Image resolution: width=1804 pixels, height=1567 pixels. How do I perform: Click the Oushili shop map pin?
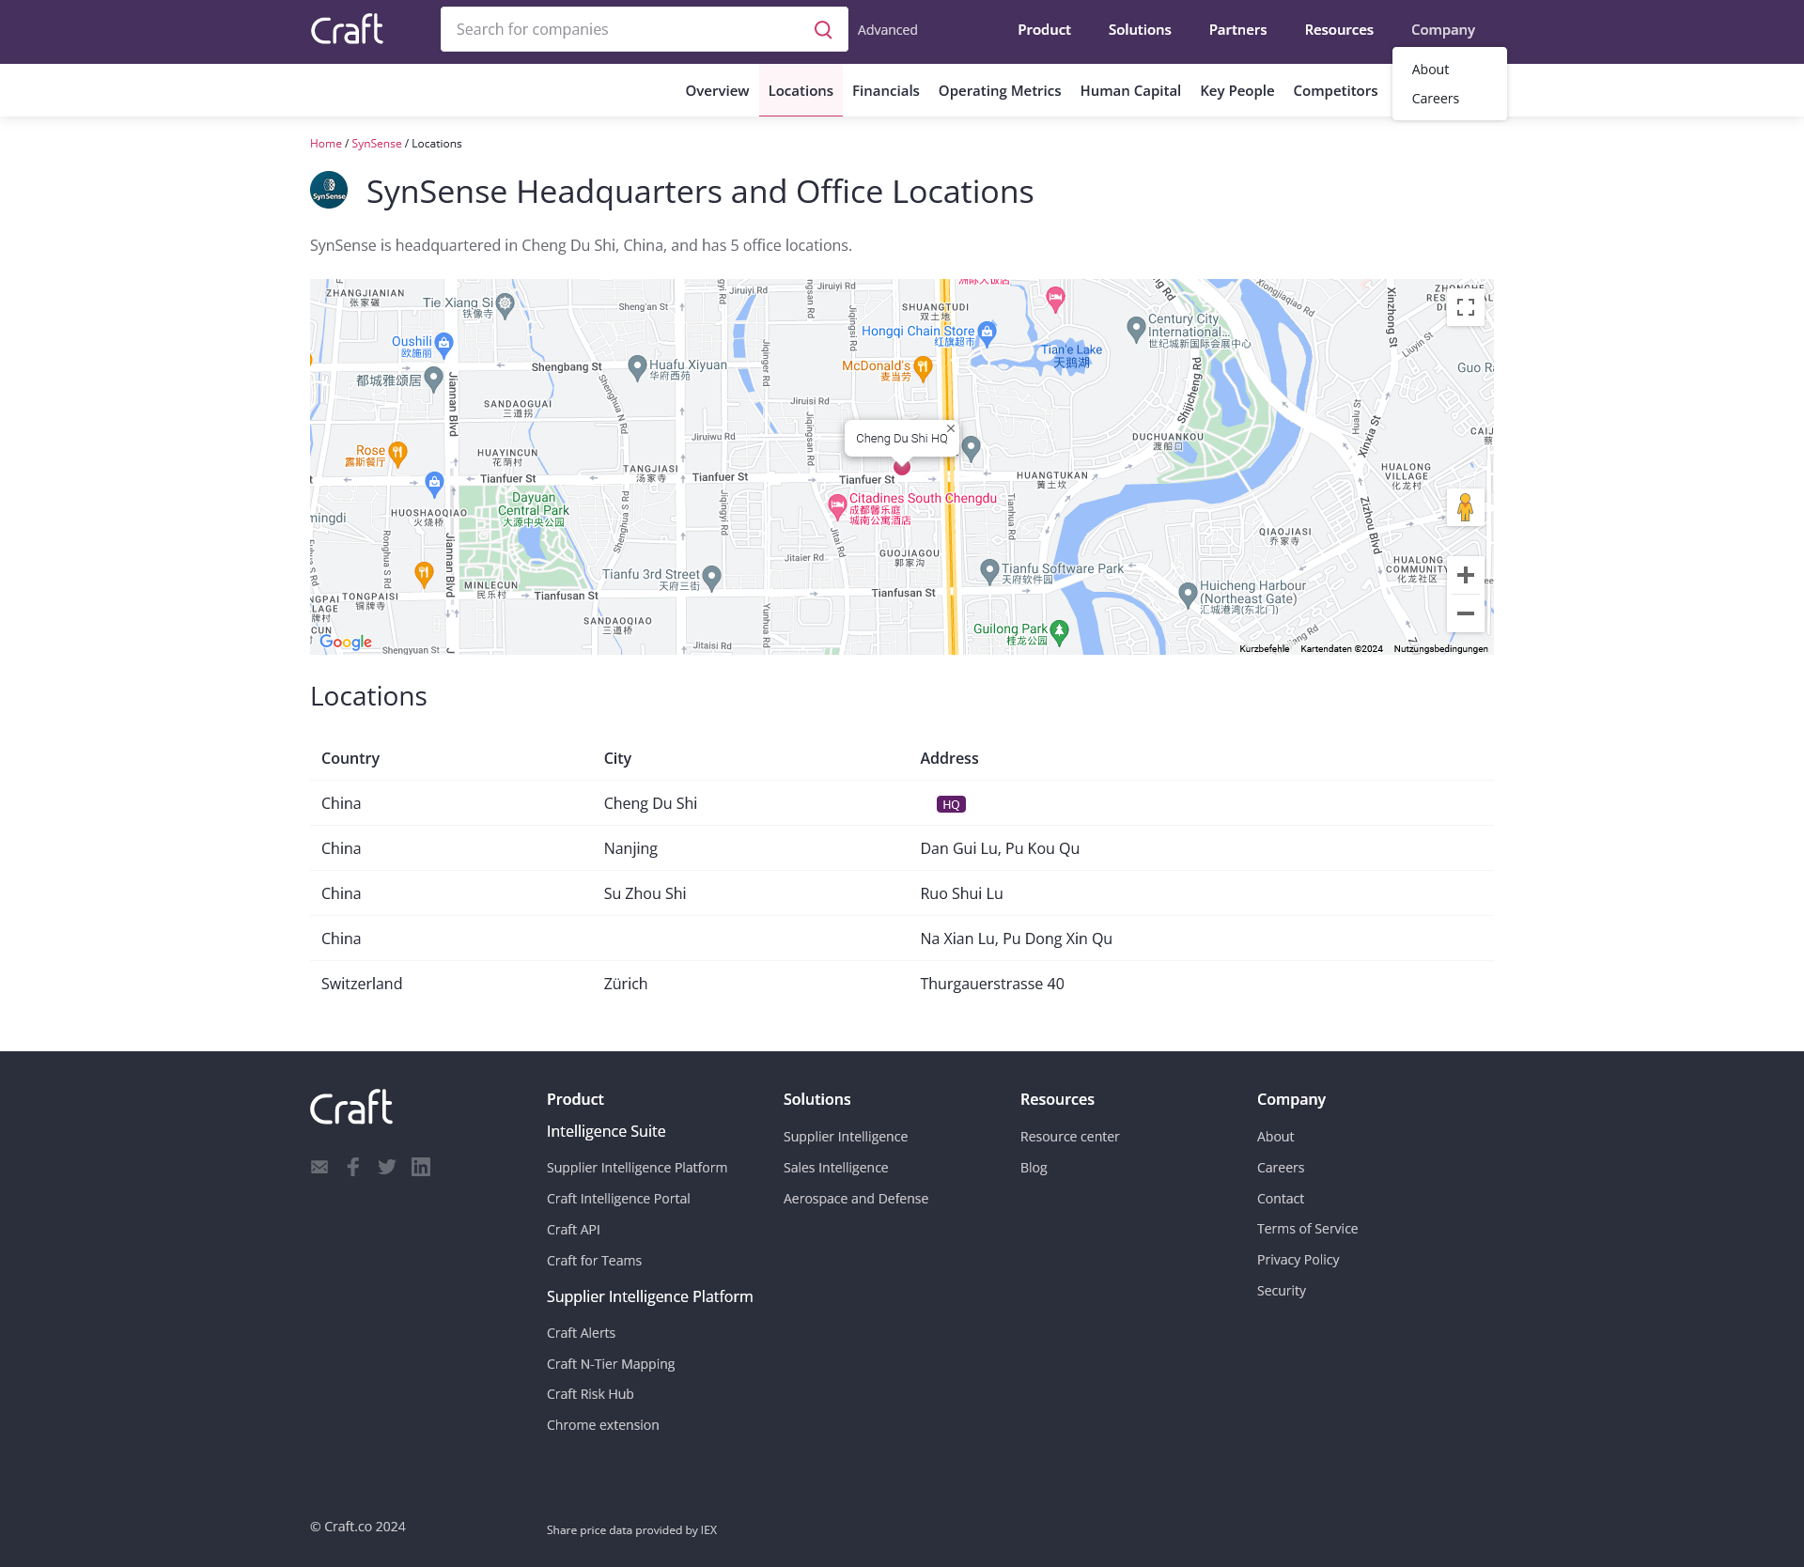pos(443,344)
